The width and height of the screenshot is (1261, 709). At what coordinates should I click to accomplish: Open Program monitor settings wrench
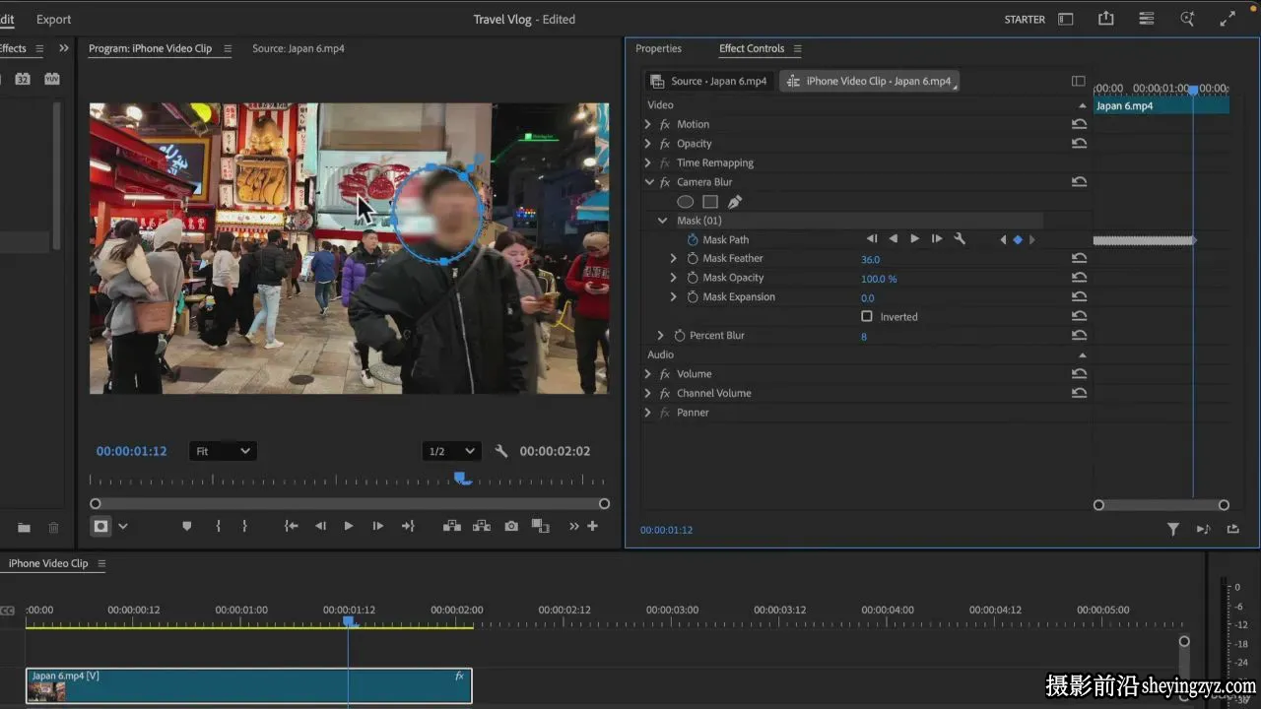coord(500,451)
